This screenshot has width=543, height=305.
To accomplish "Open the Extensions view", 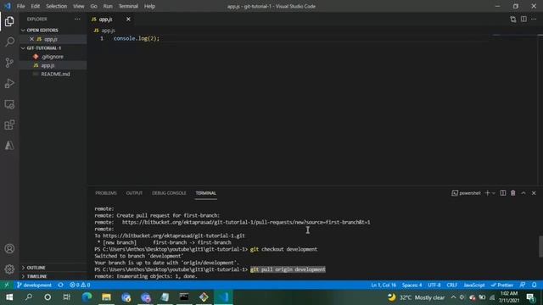I will (9, 125).
